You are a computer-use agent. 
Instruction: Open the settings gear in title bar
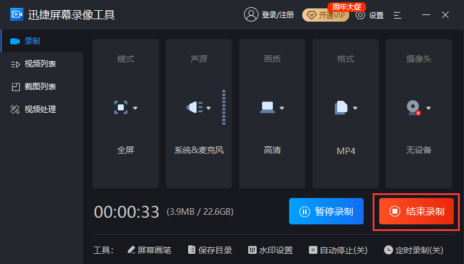point(361,15)
